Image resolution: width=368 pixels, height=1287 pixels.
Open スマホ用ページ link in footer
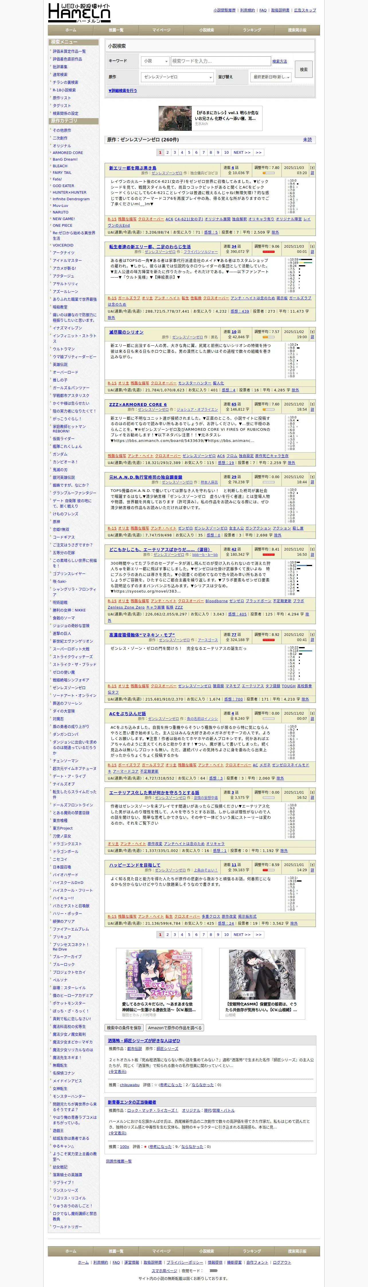(x=164, y=1271)
